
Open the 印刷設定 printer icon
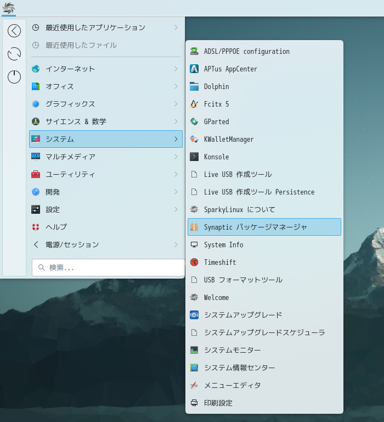point(194,403)
